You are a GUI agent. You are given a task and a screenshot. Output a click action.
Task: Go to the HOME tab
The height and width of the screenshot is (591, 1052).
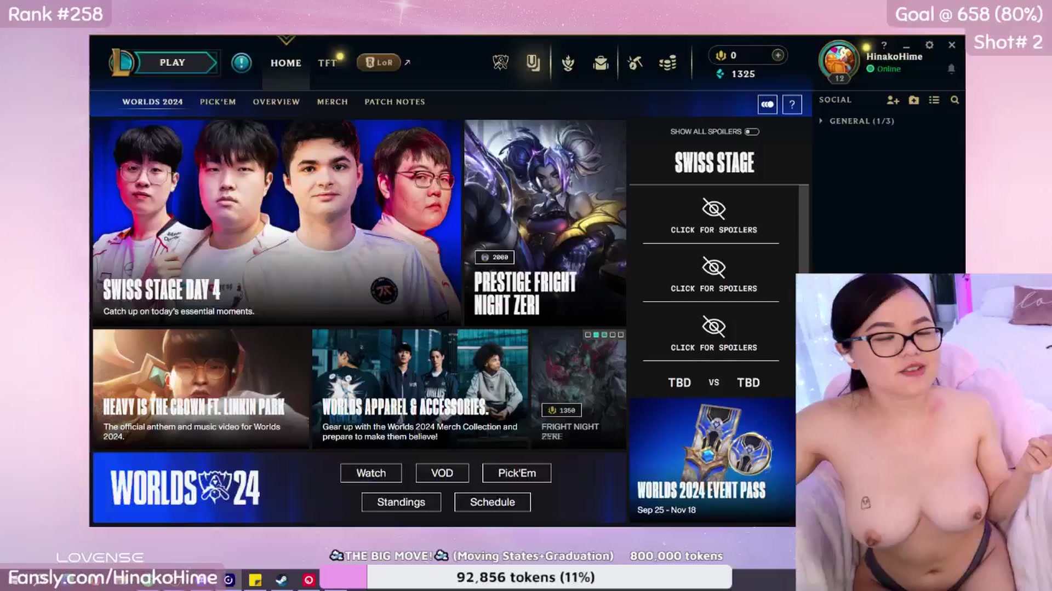[x=285, y=63]
